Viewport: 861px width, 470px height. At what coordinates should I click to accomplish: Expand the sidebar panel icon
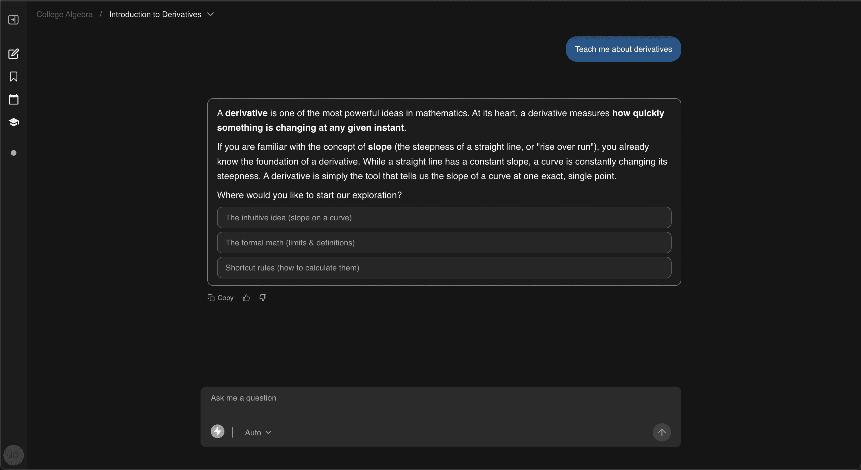pos(13,20)
